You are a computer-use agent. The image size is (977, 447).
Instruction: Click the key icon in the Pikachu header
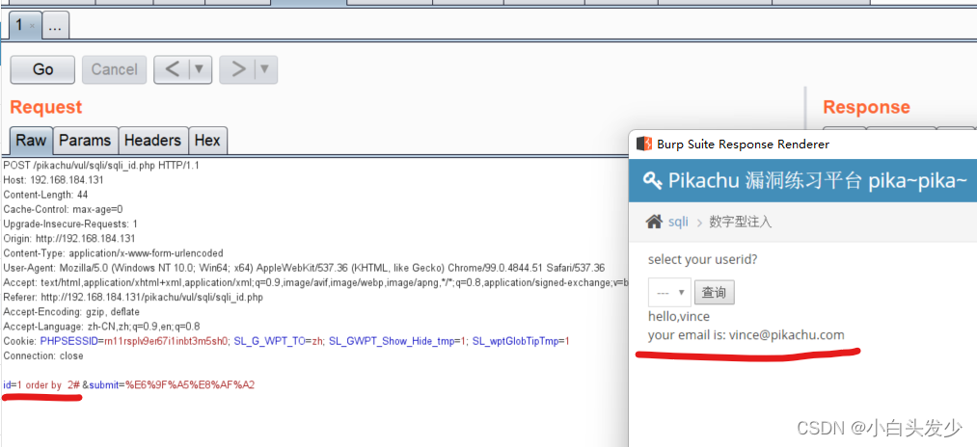[652, 181]
